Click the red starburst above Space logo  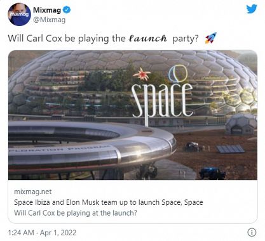(142, 74)
